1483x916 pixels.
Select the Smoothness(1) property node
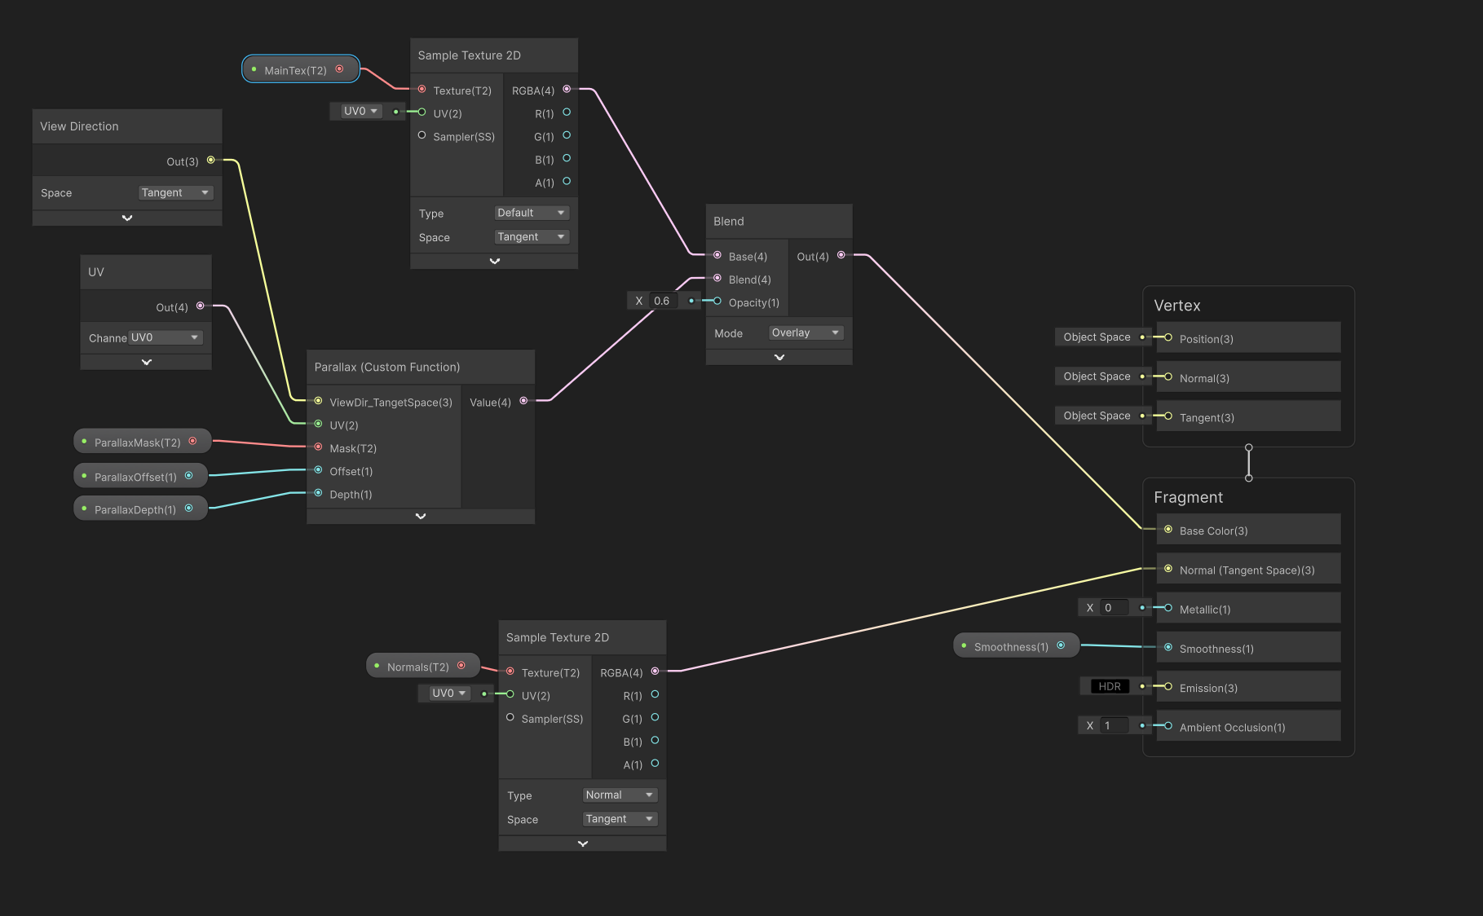pyautogui.click(x=1016, y=646)
